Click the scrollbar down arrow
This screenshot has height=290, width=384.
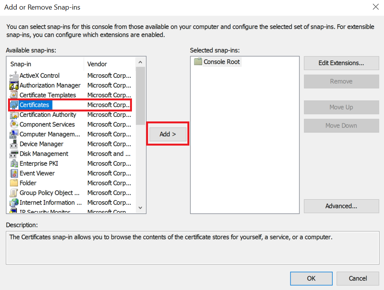(140, 208)
